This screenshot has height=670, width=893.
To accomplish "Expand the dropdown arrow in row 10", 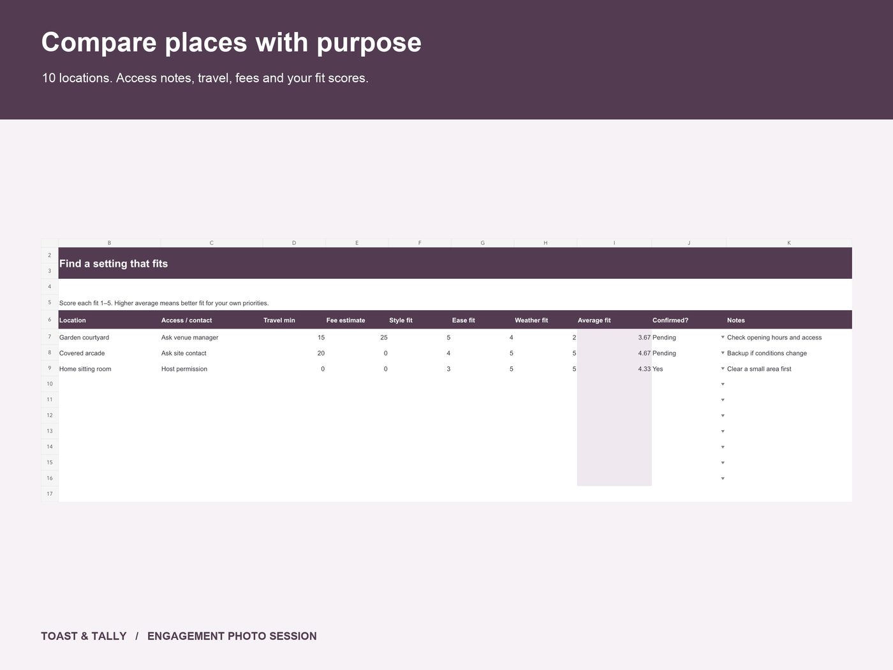I will 723,384.
